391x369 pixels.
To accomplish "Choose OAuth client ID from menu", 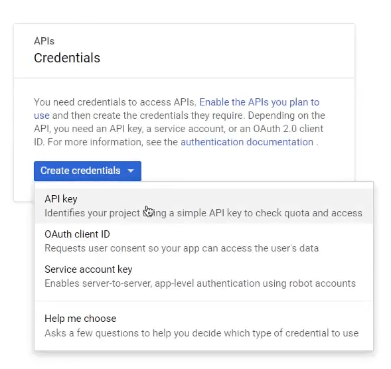I will coord(204,241).
